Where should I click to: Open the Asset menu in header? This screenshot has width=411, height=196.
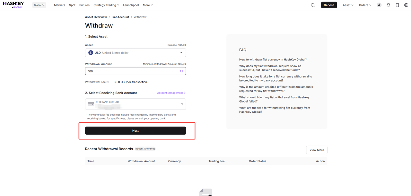tap(348, 5)
